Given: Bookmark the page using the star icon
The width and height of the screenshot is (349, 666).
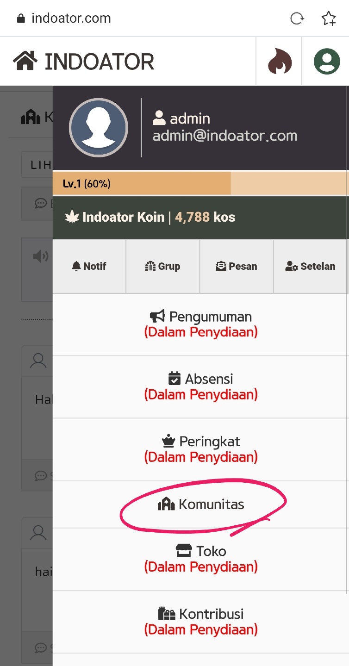Looking at the screenshot, I should tap(329, 19).
